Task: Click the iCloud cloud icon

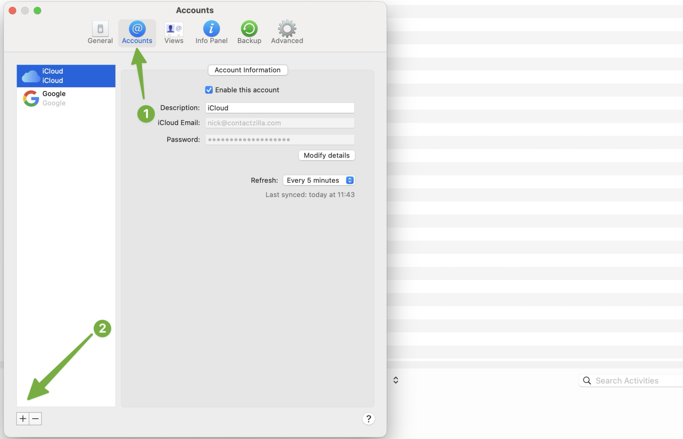Action: pos(31,76)
